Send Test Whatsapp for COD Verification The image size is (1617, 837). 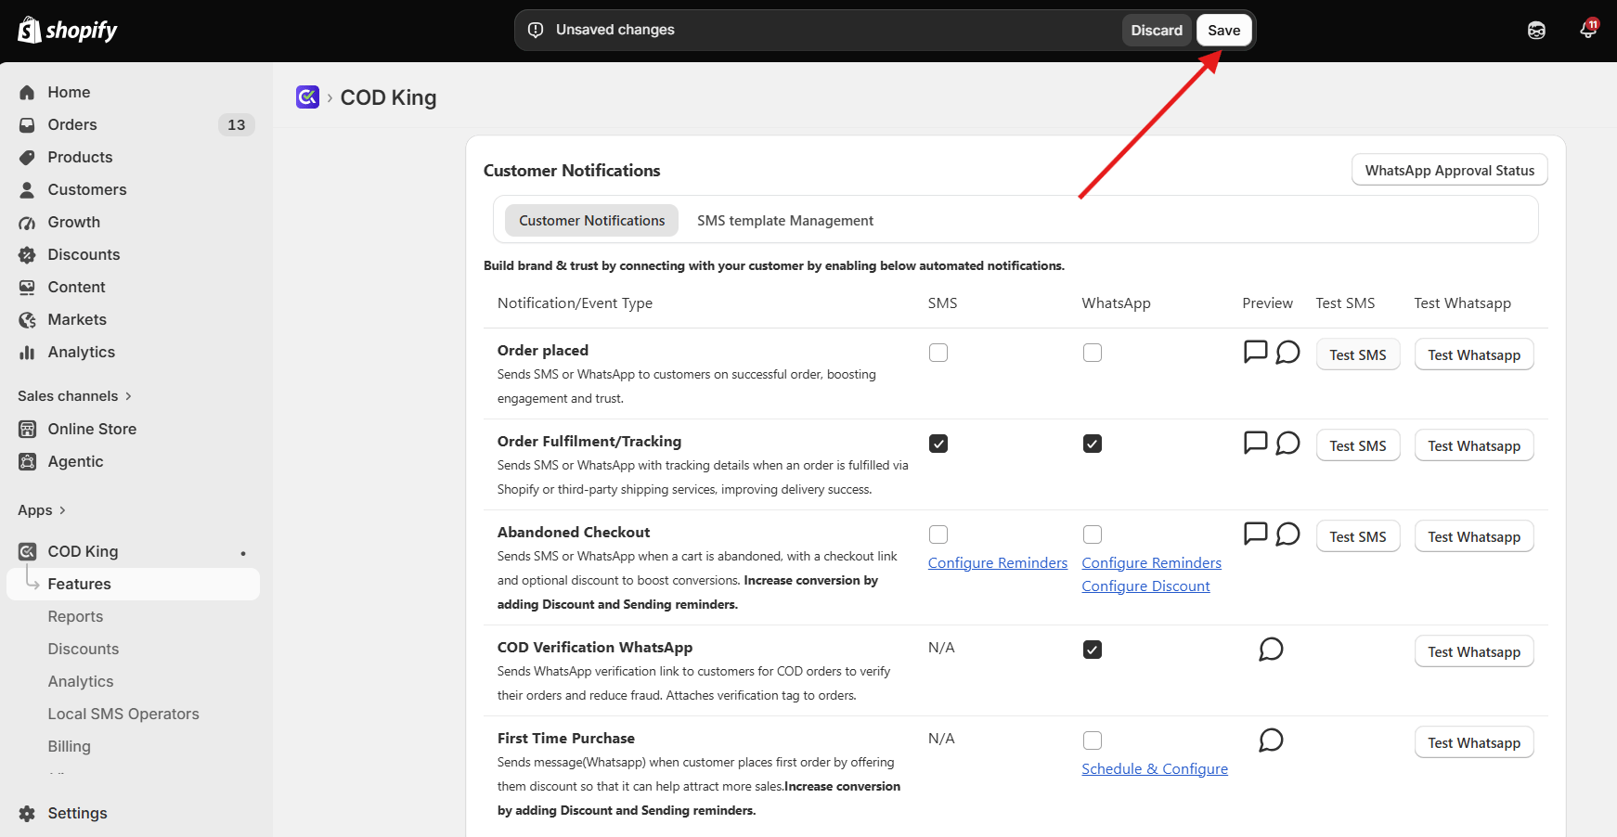tap(1474, 651)
